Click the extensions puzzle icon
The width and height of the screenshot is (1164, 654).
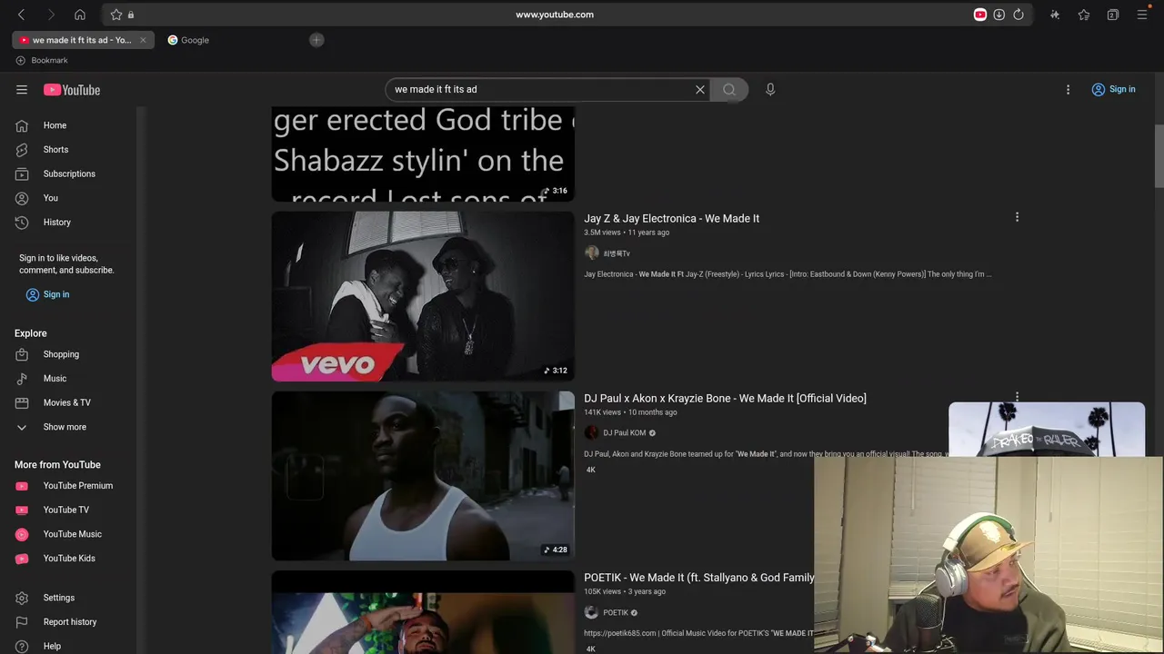1055,15
